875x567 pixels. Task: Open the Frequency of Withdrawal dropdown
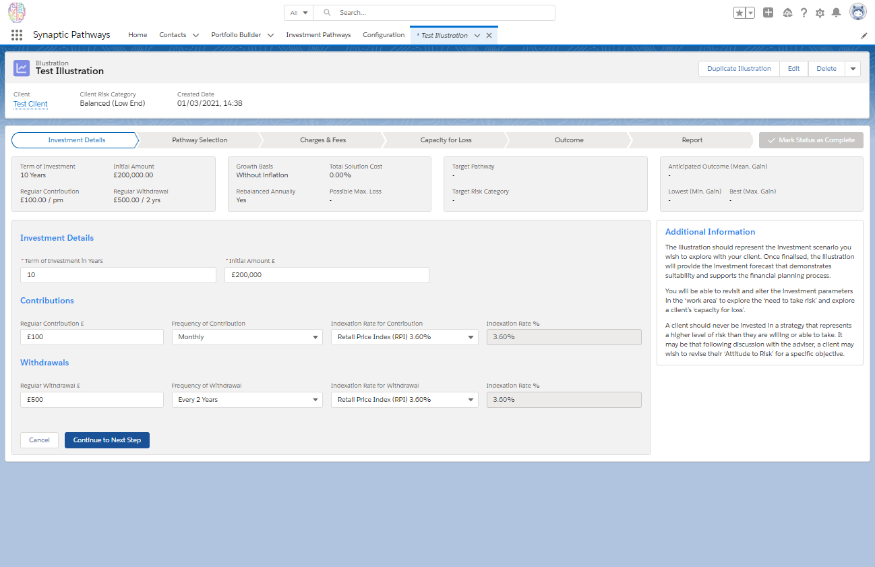pos(247,400)
